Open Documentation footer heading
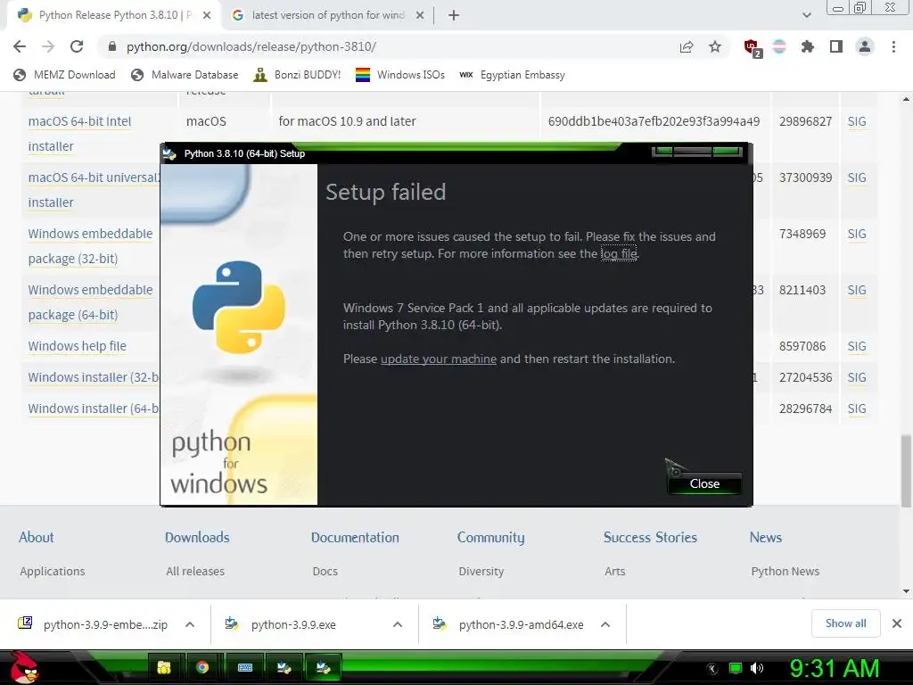913x685 pixels. (x=355, y=537)
